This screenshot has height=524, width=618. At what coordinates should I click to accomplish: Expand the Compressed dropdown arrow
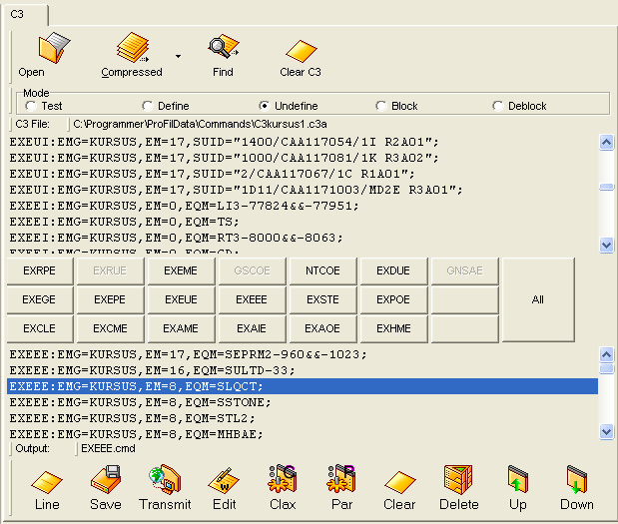pos(179,57)
